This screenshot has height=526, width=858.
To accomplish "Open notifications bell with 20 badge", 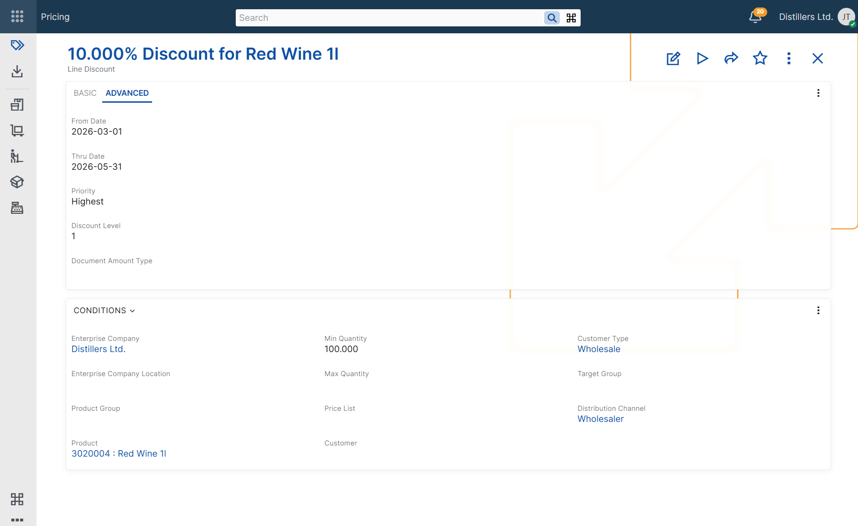I will pos(755,17).
